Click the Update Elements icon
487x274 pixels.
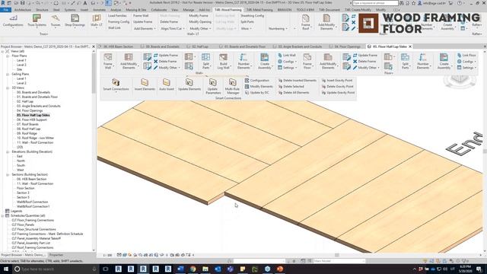click(189, 84)
